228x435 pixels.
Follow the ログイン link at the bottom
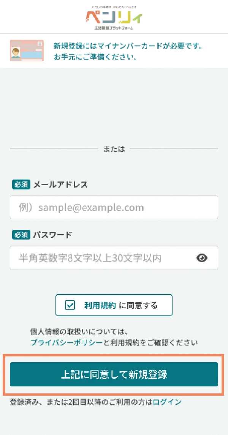point(167,402)
